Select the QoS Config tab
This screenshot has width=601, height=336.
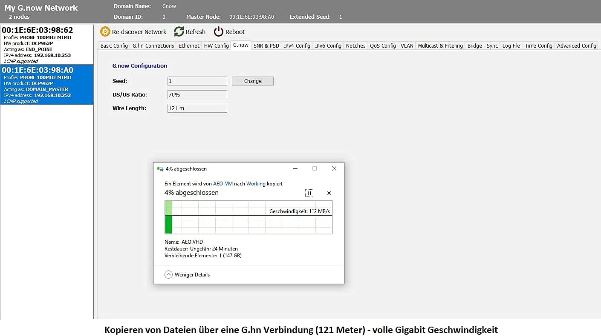coord(383,46)
